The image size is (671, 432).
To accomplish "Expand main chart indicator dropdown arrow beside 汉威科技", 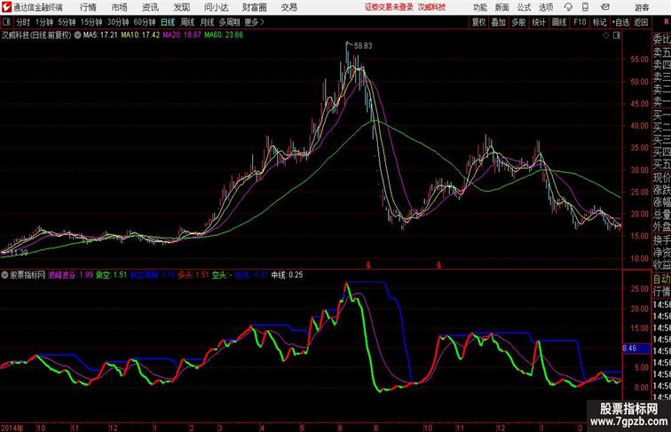I will pos(77,35).
